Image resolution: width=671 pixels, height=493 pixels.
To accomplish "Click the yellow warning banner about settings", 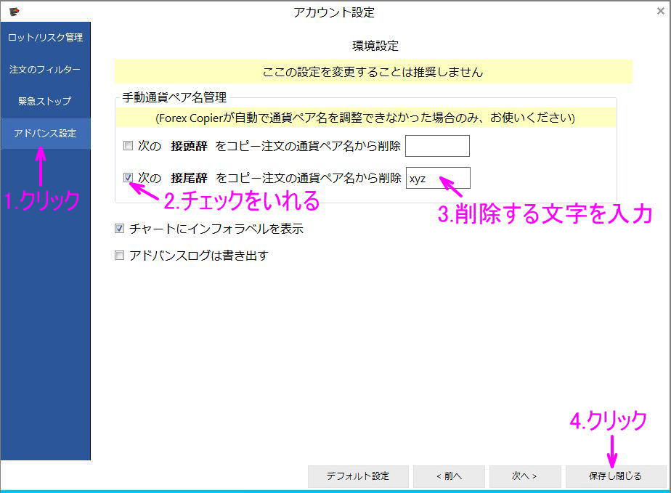I will (x=372, y=72).
